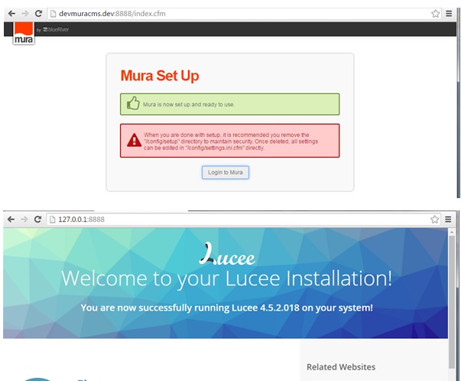Bookmark devmuracms.dev page with star icon

click(x=436, y=14)
